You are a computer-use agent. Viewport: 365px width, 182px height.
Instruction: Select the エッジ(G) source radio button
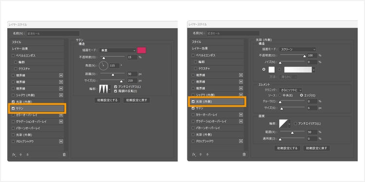tap(302, 95)
